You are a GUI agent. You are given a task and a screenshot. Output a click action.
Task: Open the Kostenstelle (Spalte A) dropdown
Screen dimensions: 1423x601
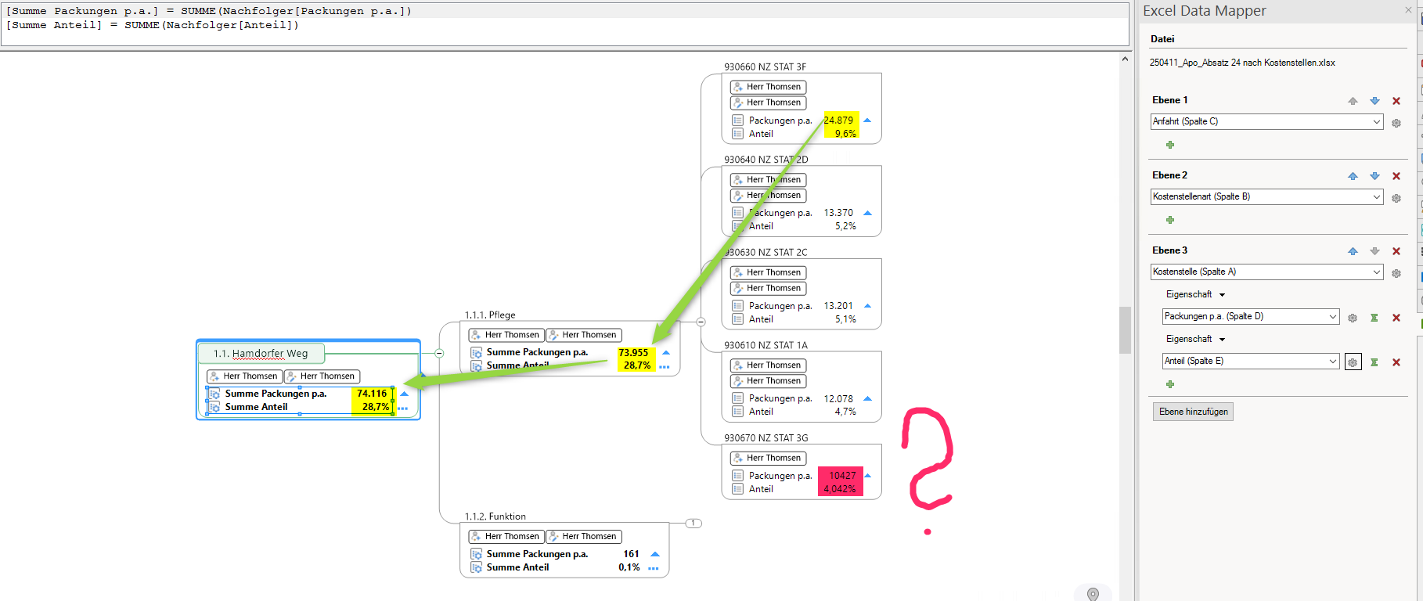[1376, 272]
